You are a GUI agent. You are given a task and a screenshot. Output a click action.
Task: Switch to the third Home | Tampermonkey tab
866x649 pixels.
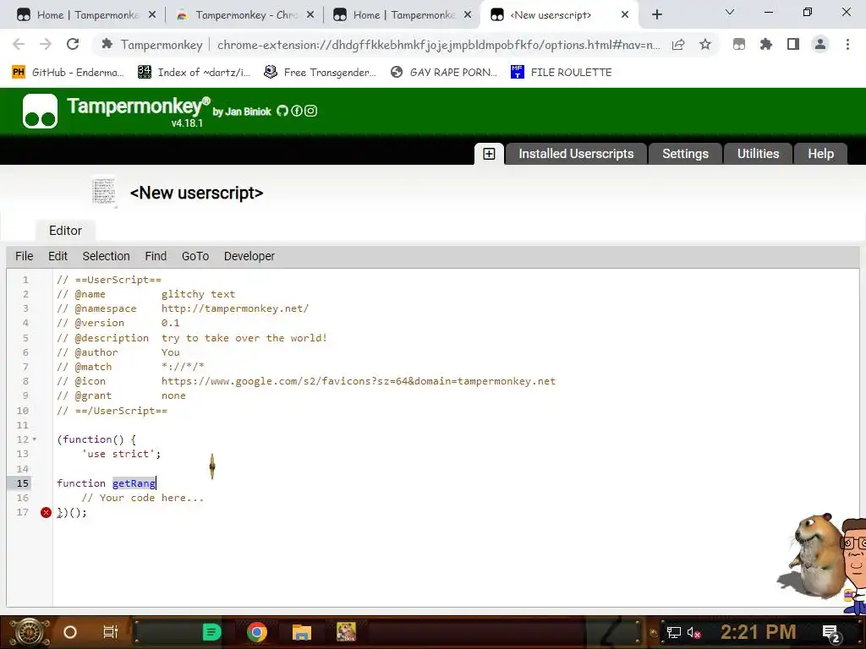[403, 15]
